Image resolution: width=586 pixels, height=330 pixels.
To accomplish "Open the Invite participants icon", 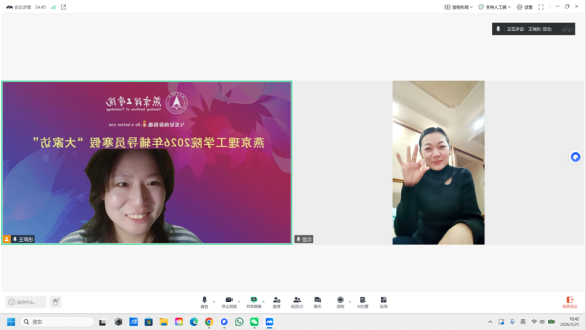I will (x=276, y=301).
